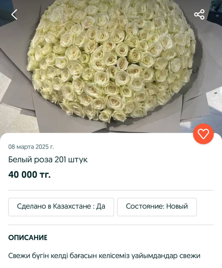Share this listing via the share icon
The width and height of the screenshot is (222, 268).
[199, 15]
